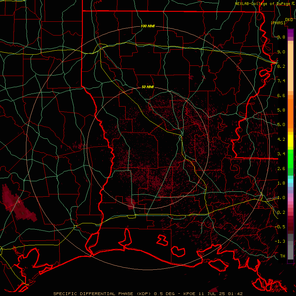Select the 8.2 value on color scale
Screen dimensions: 296x296
281,66
